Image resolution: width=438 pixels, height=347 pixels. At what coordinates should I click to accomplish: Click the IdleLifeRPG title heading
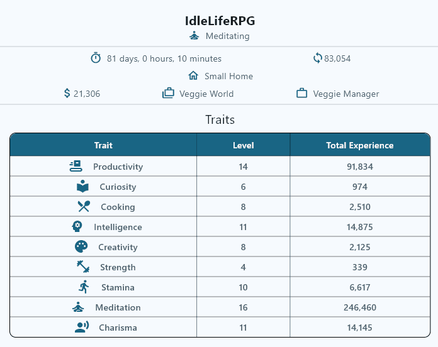(220, 21)
